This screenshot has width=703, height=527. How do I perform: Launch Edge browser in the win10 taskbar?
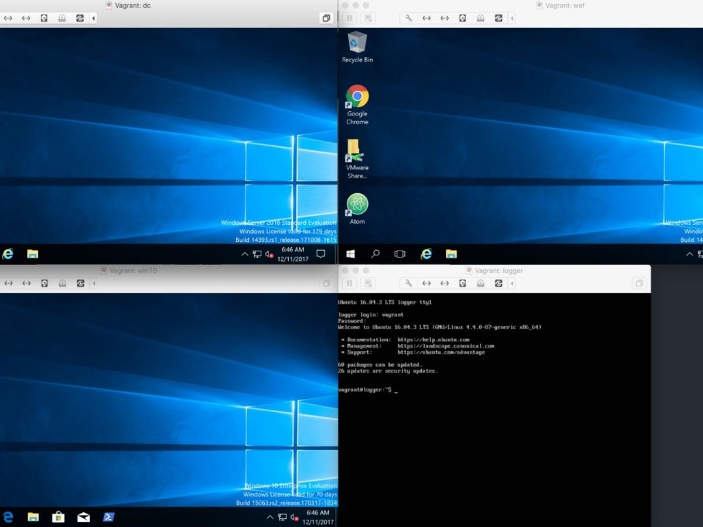tap(8, 517)
